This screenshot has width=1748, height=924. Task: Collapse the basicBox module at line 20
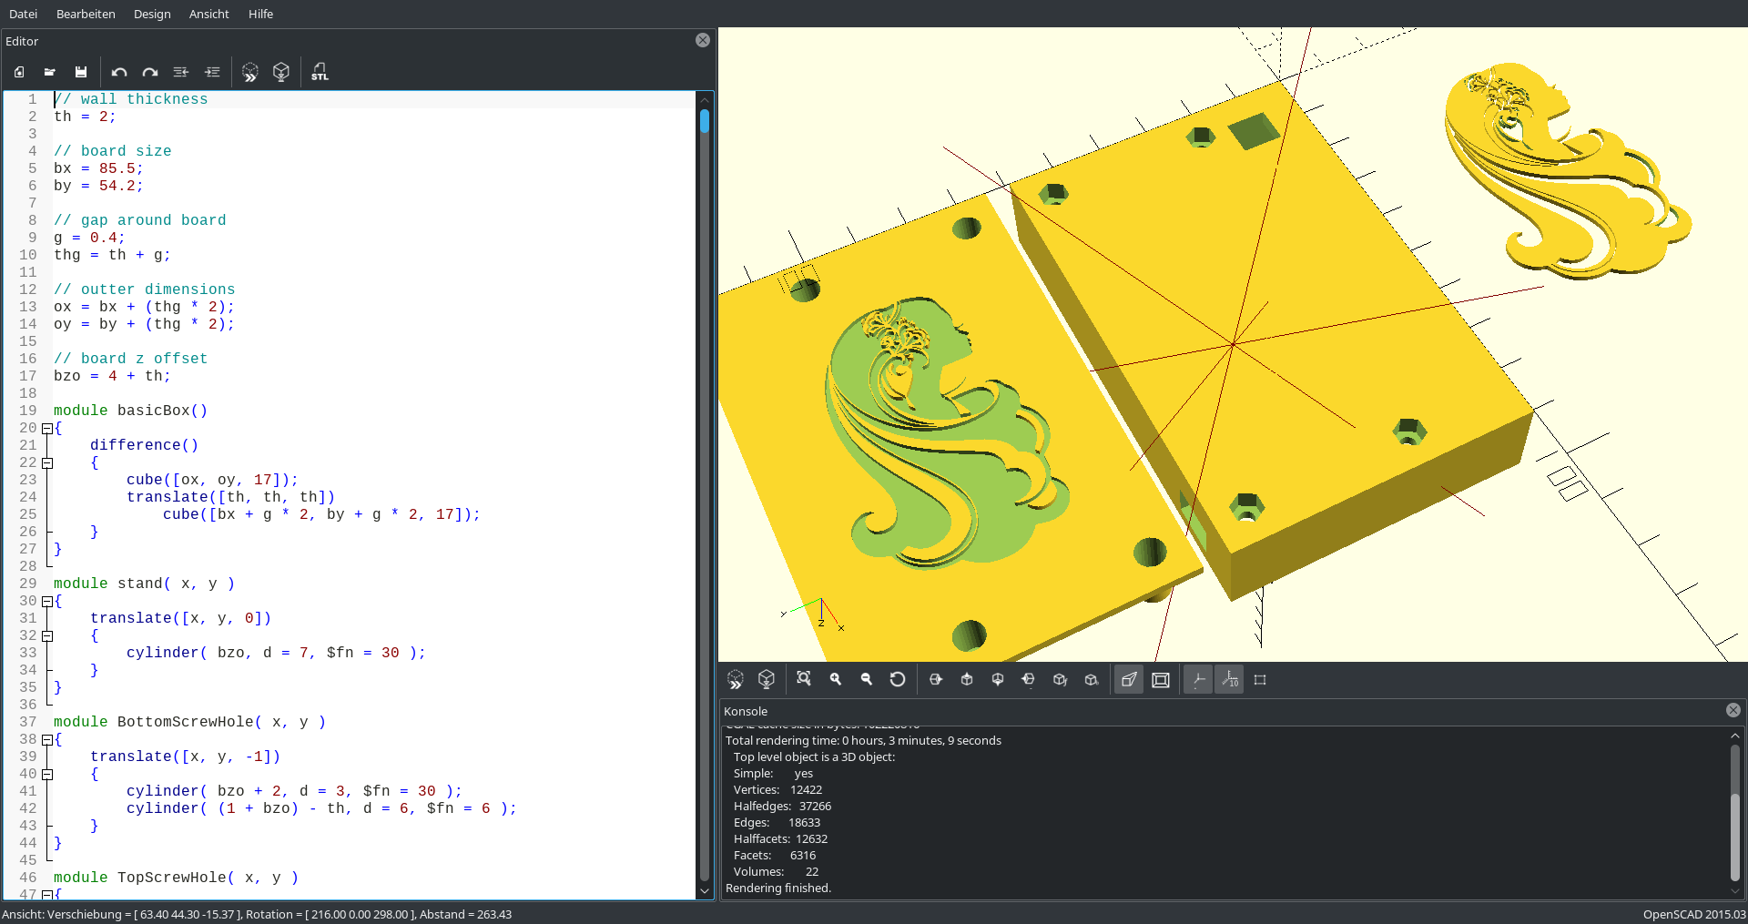[x=47, y=429]
